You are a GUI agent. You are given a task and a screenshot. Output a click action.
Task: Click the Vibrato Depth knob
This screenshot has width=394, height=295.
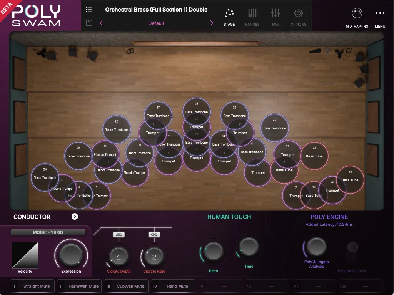119,257
